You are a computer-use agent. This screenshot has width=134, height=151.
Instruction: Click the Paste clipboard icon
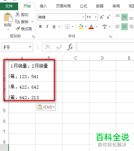[8, 17]
